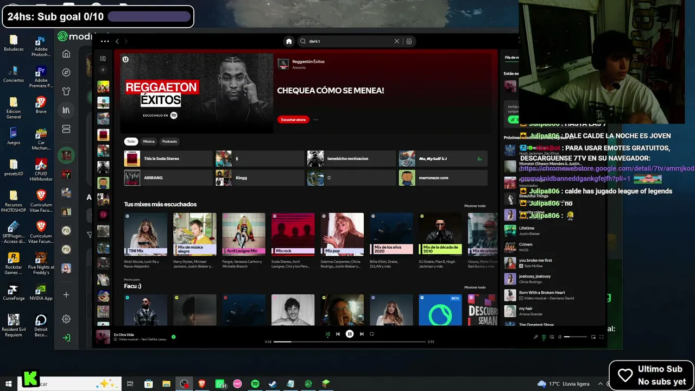This screenshot has width=695, height=391.
Task: Open the Windows Start menu
Action: click(x=9, y=384)
